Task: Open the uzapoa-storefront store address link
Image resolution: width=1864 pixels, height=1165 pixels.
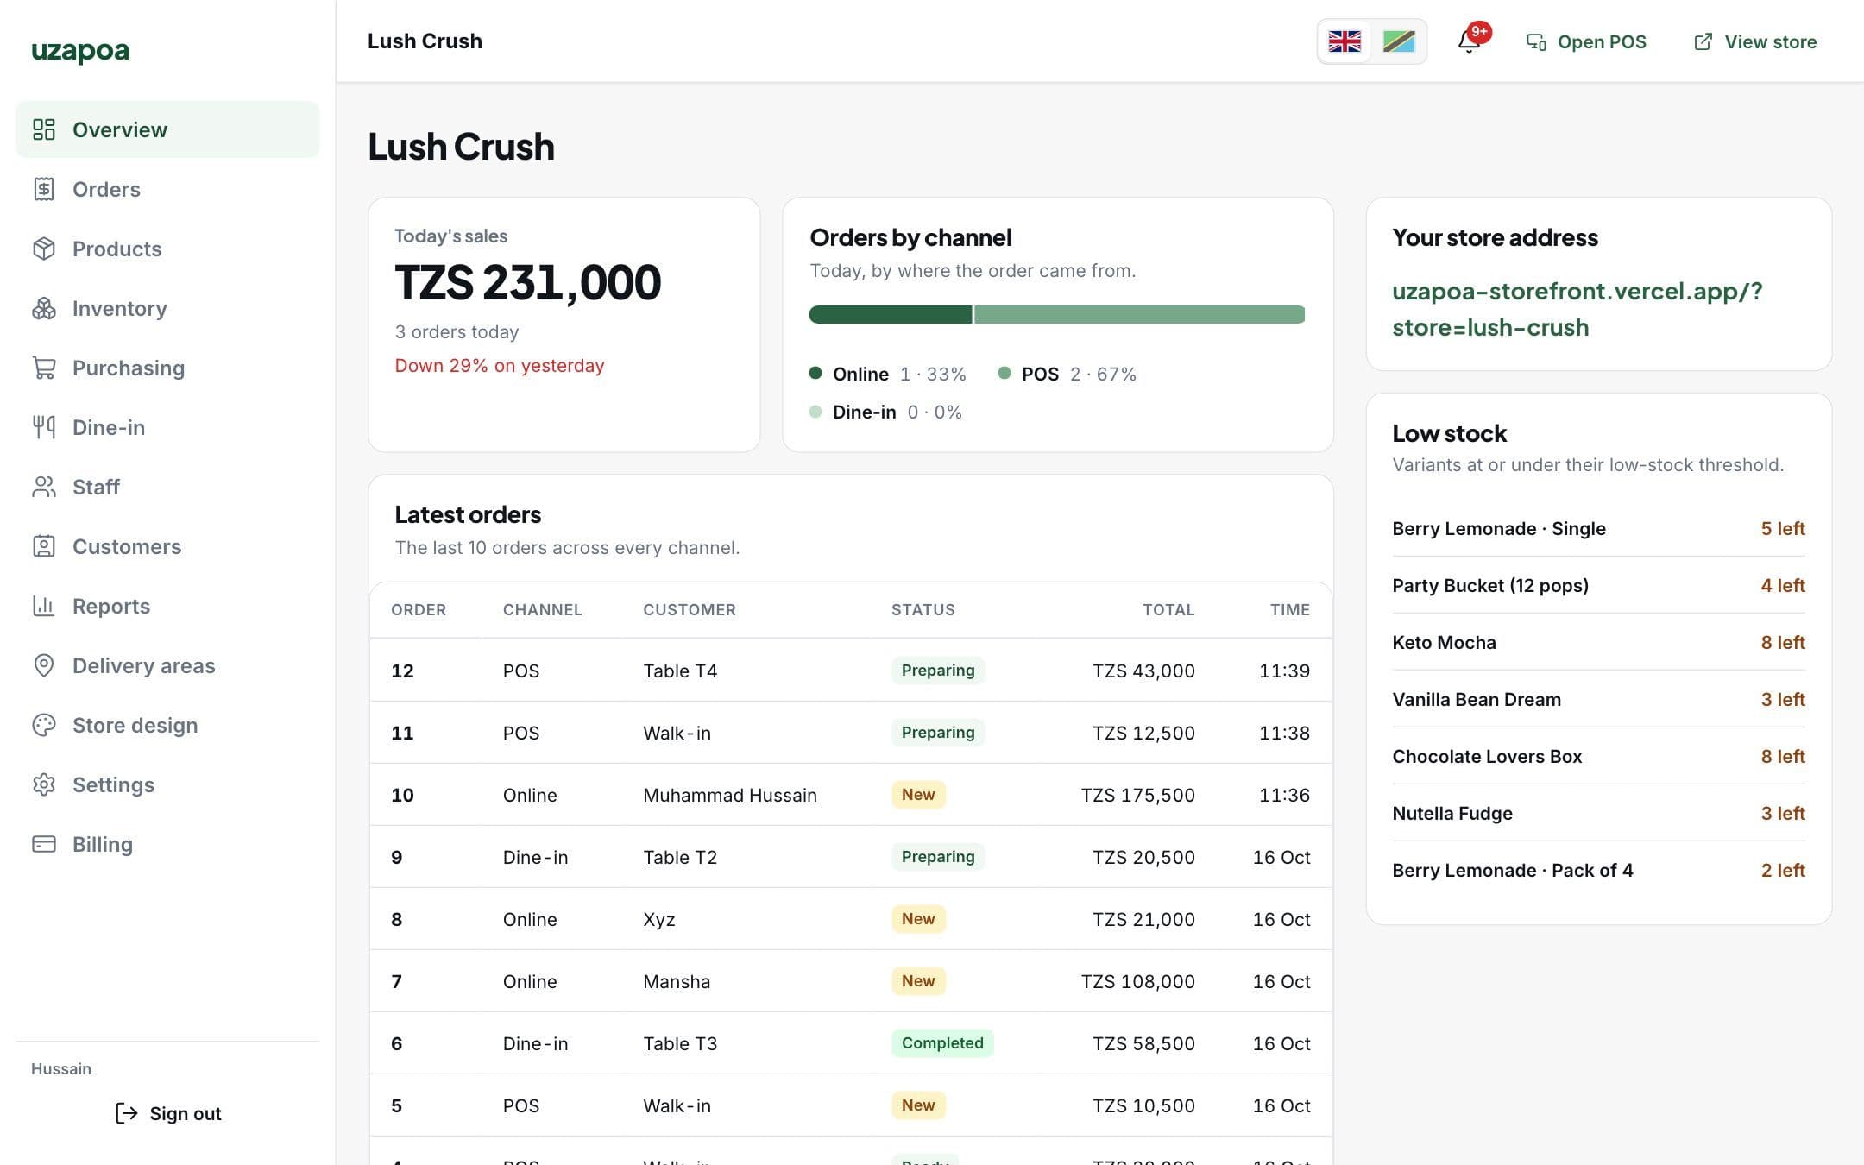Action: click(x=1577, y=309)
